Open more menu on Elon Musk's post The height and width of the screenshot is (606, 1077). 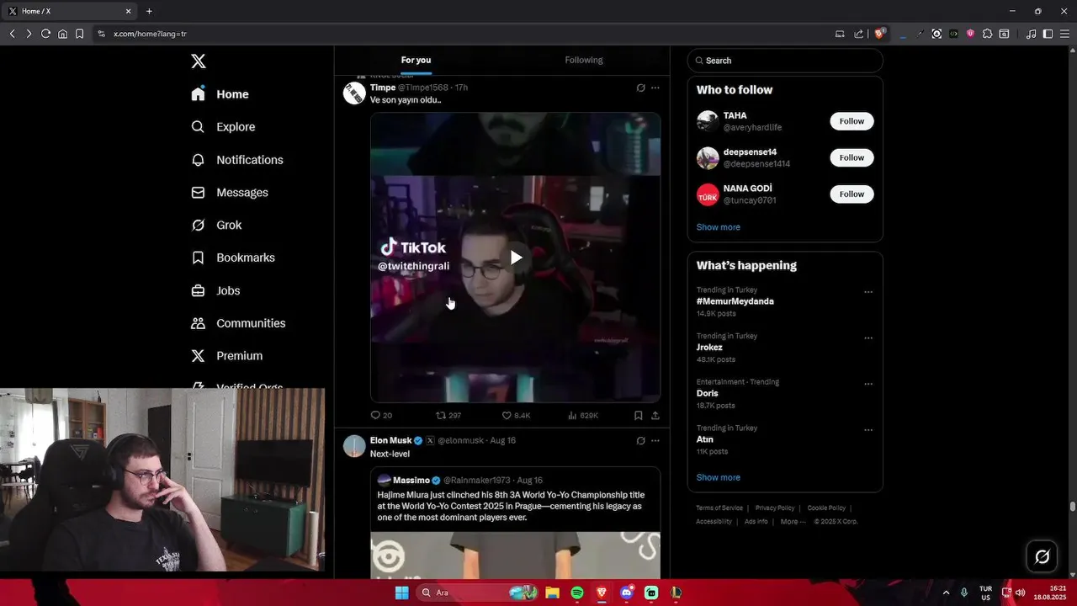coord(655,440)
